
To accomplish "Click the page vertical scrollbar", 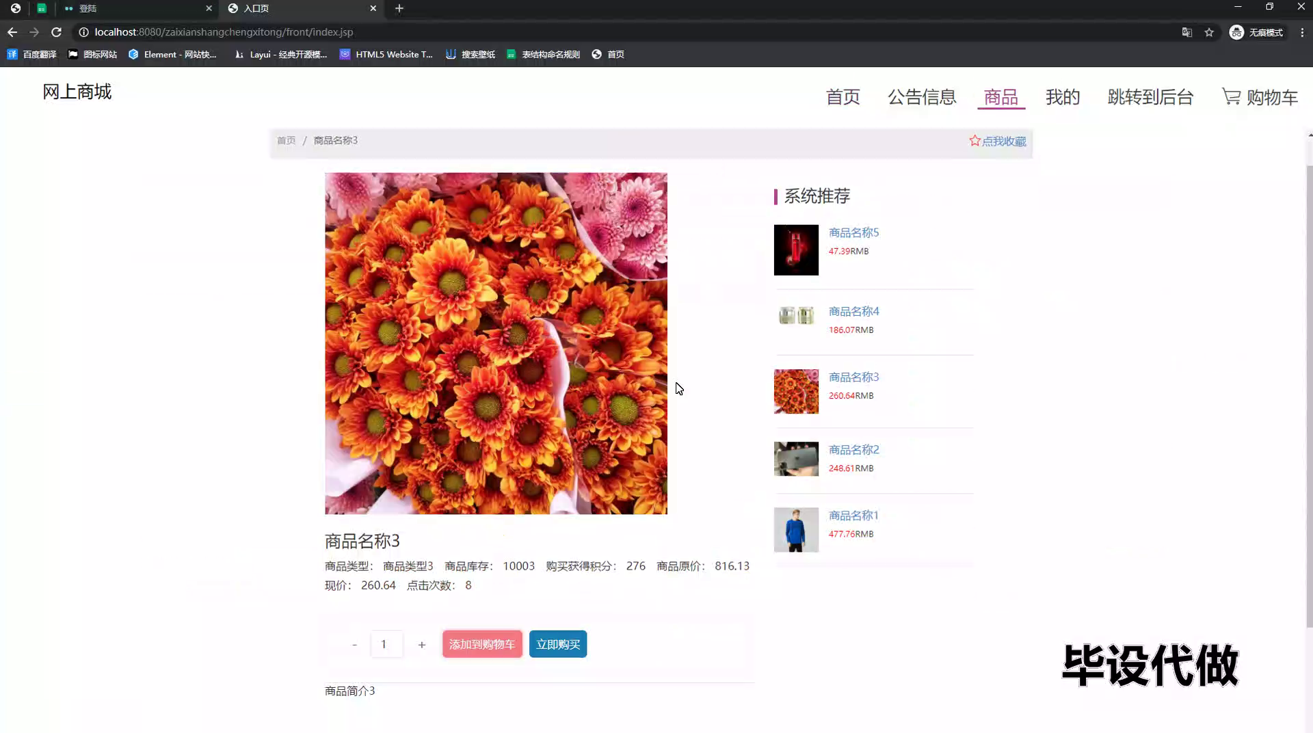I will pyautogui.click(x=1309, y=397).
